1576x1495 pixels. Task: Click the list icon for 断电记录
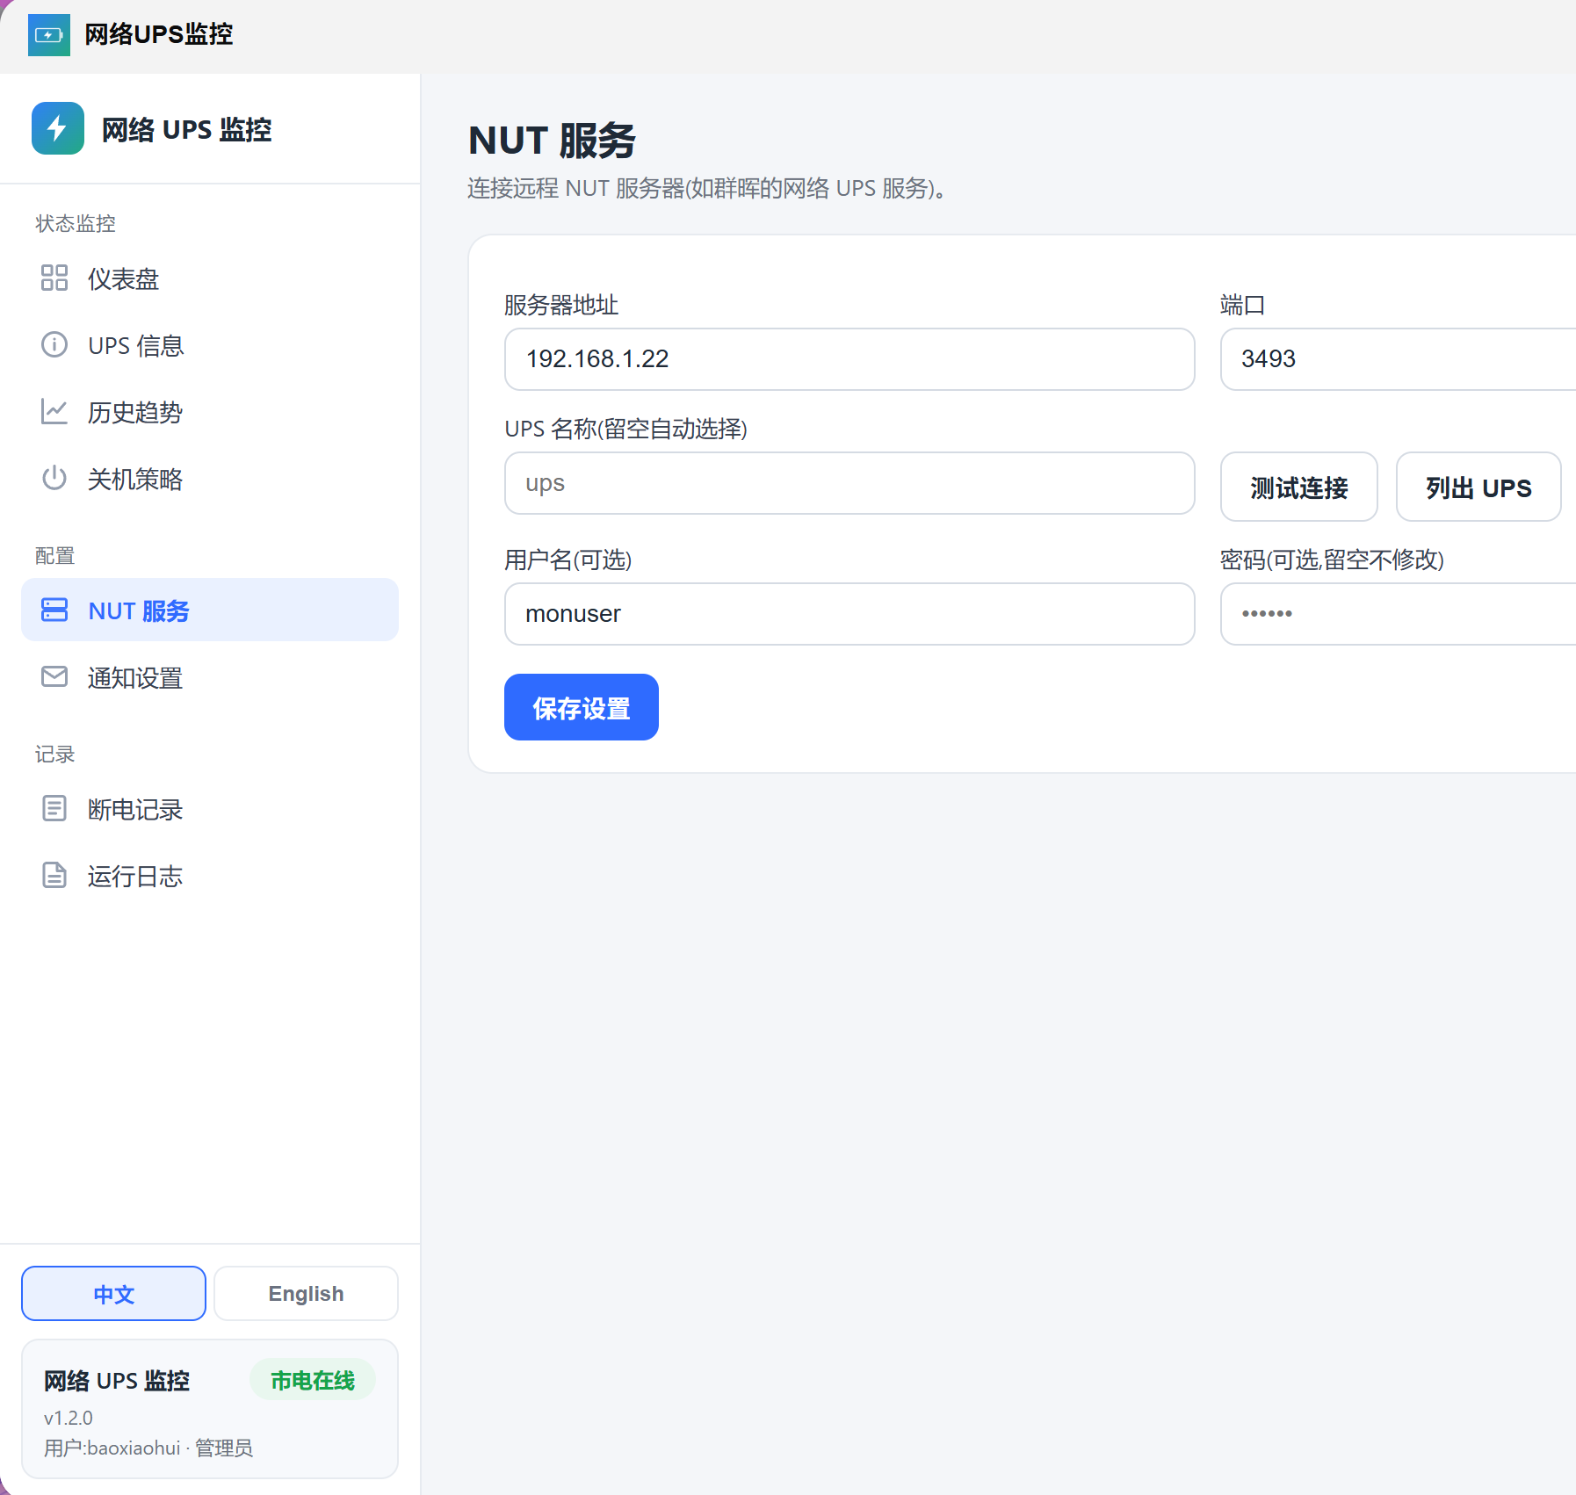54,808
